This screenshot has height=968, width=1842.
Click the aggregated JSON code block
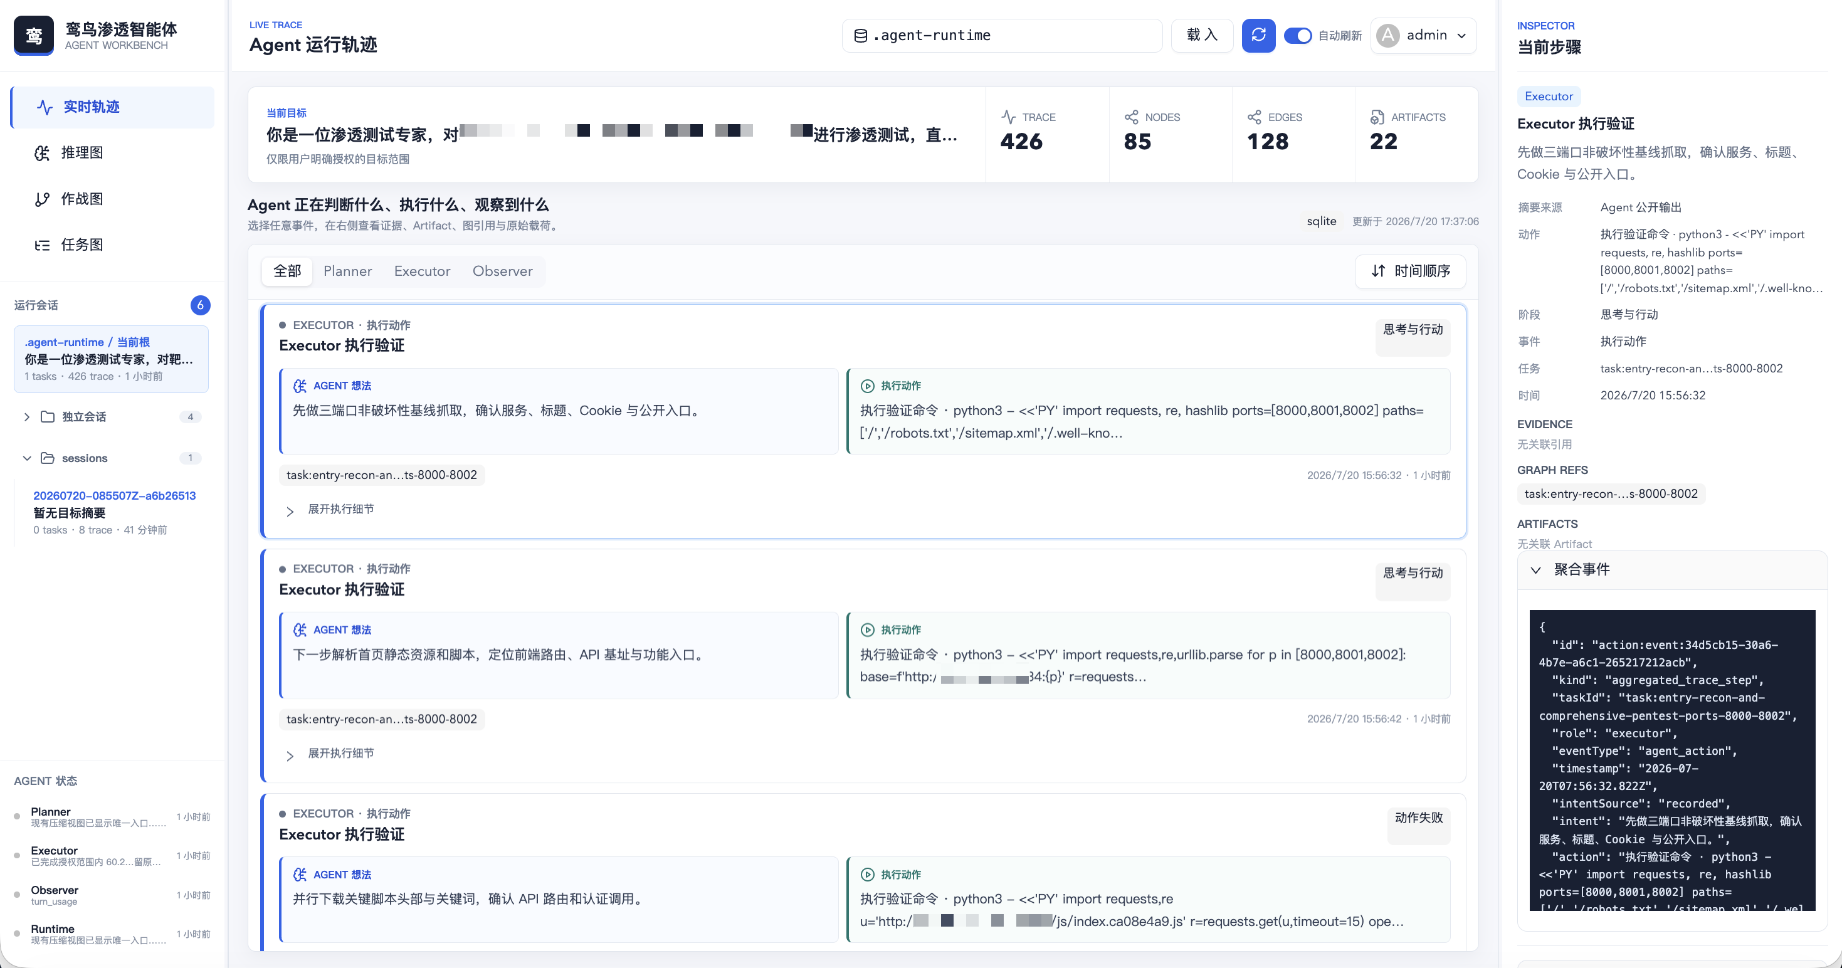tap(1672, 760)
